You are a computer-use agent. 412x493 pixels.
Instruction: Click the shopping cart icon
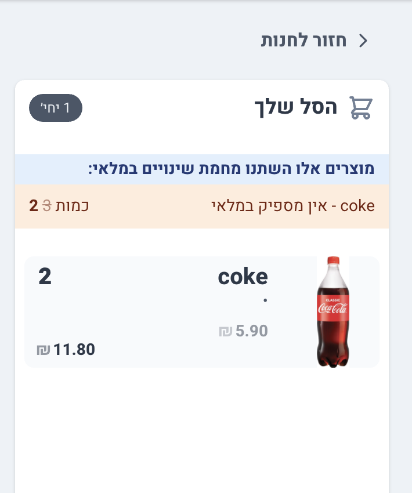(360, 108)
